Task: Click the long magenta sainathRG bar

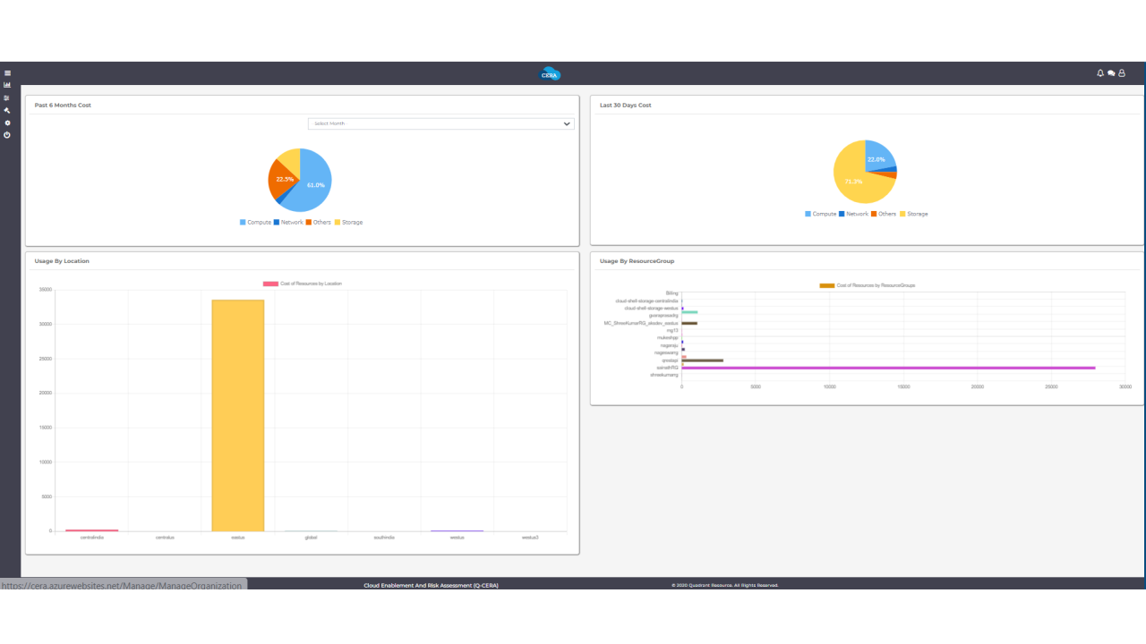Action: (888, 368)
